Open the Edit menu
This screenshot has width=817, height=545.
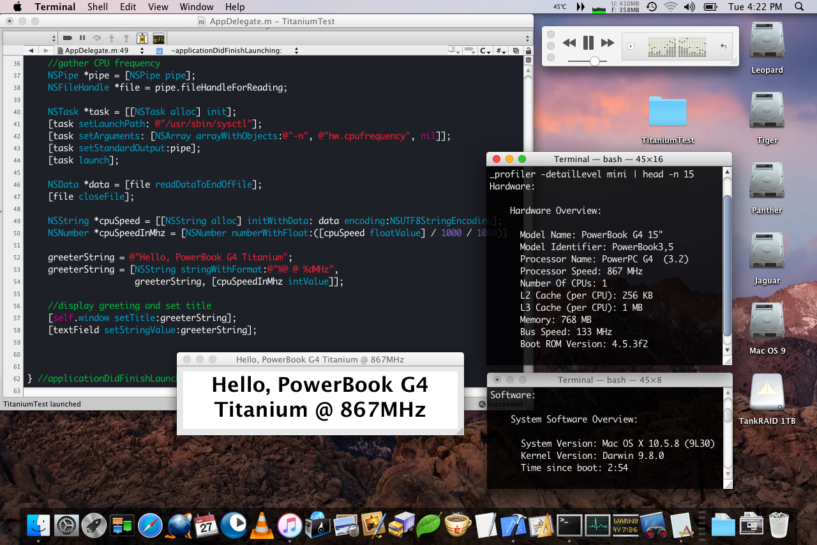tap(128, 7)
